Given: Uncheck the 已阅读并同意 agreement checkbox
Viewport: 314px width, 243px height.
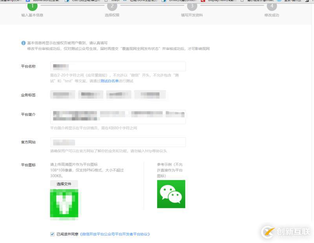Looking at the screenshot, I should [x=52, y=234].
